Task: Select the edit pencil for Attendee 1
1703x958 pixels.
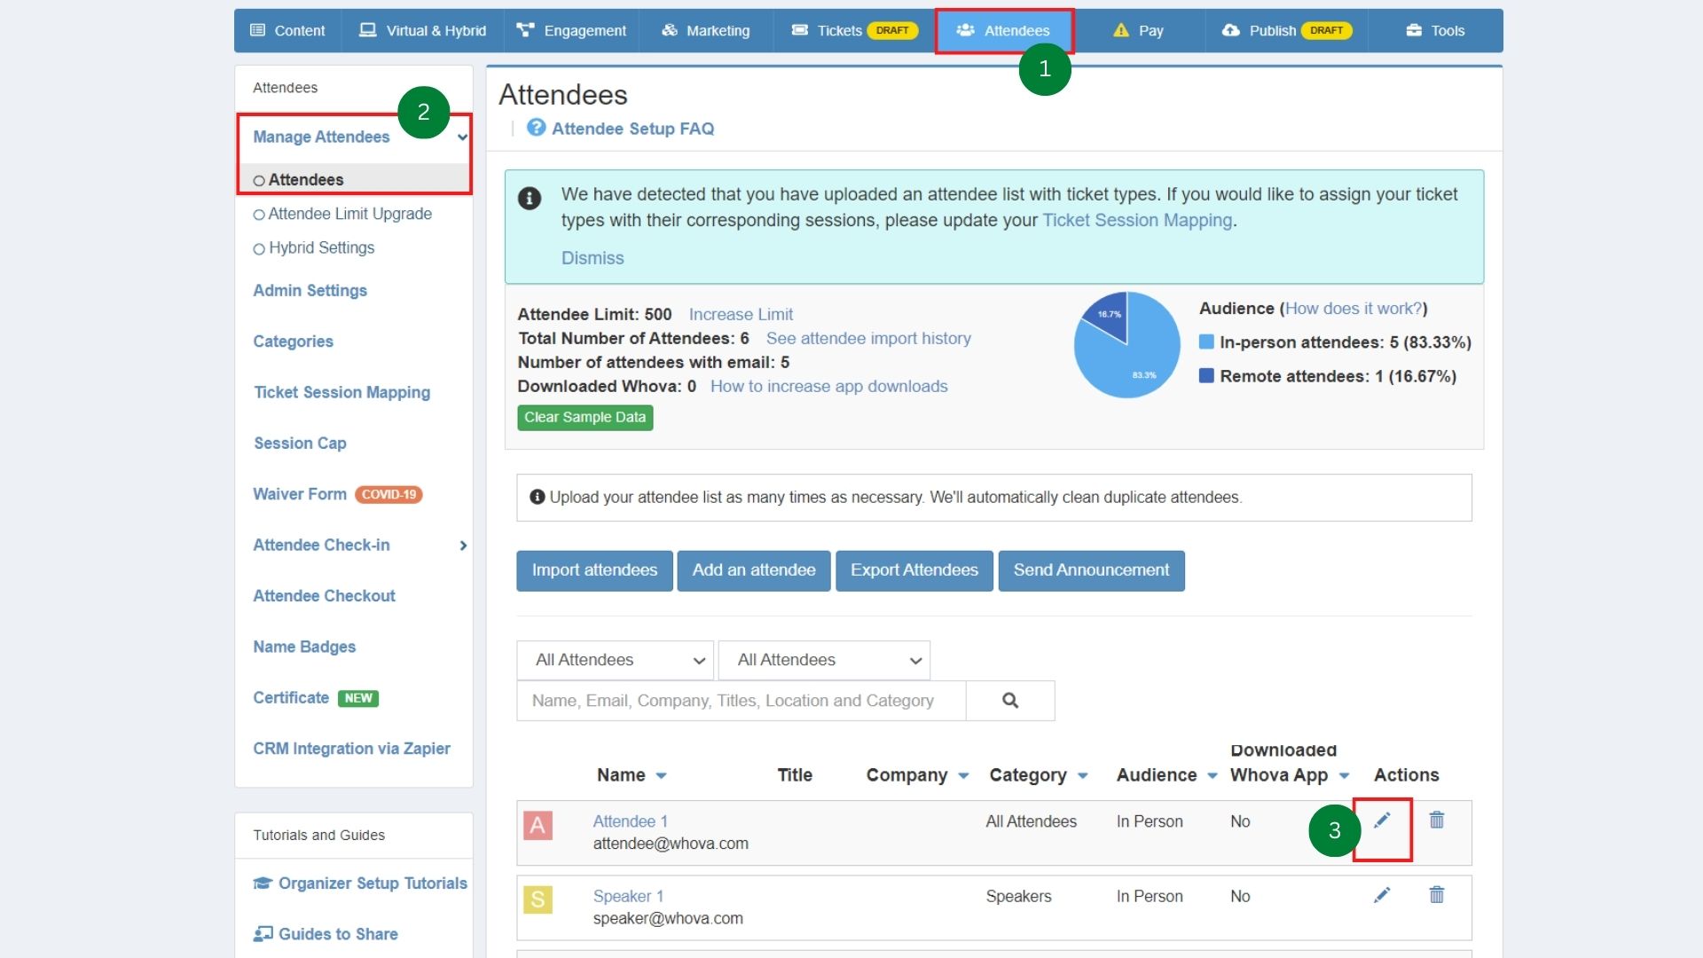Action: click(1382, 821)
